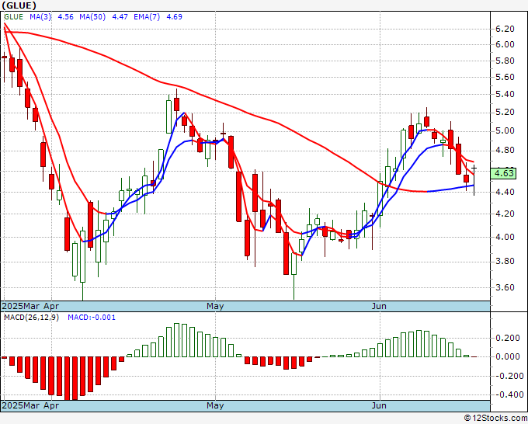Click the 0.000 MACD axis label

pos(508,356)
